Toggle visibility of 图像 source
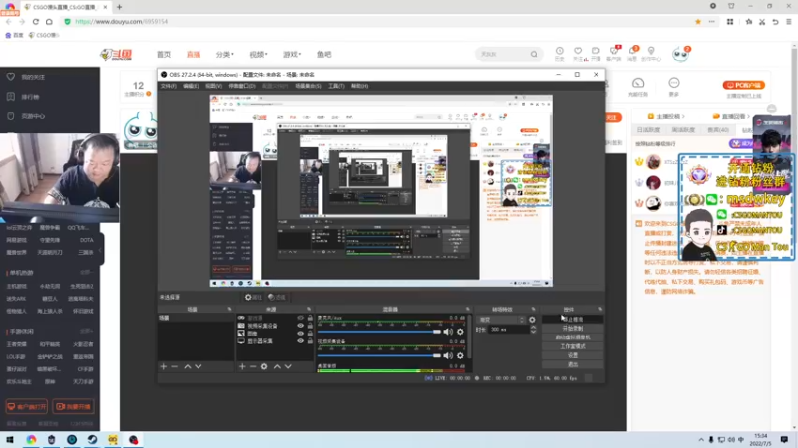This screenshot has width=798, height=448. tap(301, 334)
